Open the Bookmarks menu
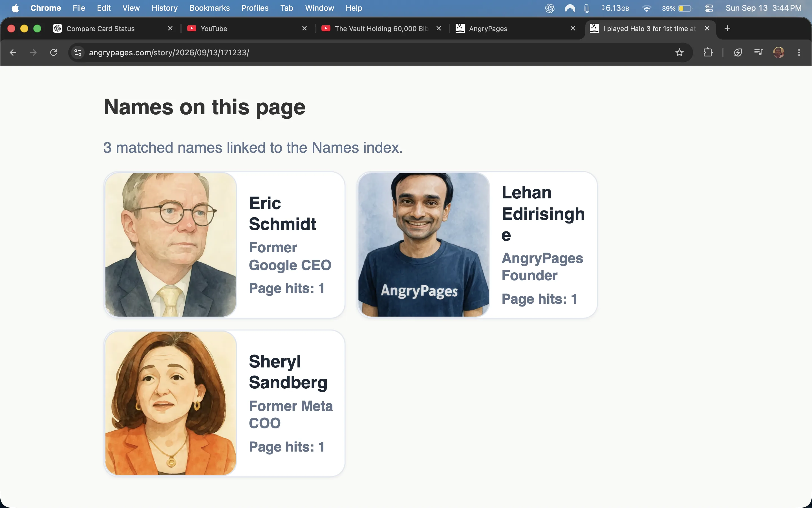This screenshot has height=508, width=812. (209, 8)
